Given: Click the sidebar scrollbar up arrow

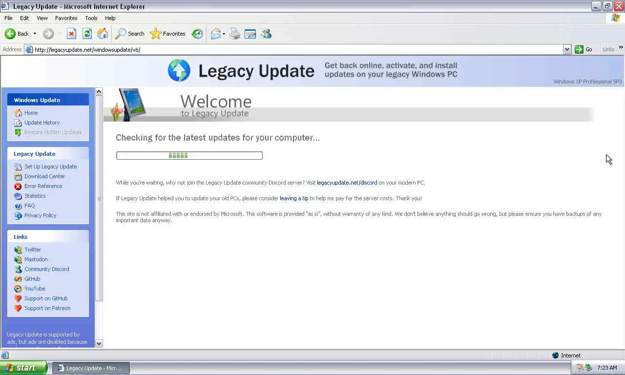Looking at the screenshot, I should (x=99, y=92).
